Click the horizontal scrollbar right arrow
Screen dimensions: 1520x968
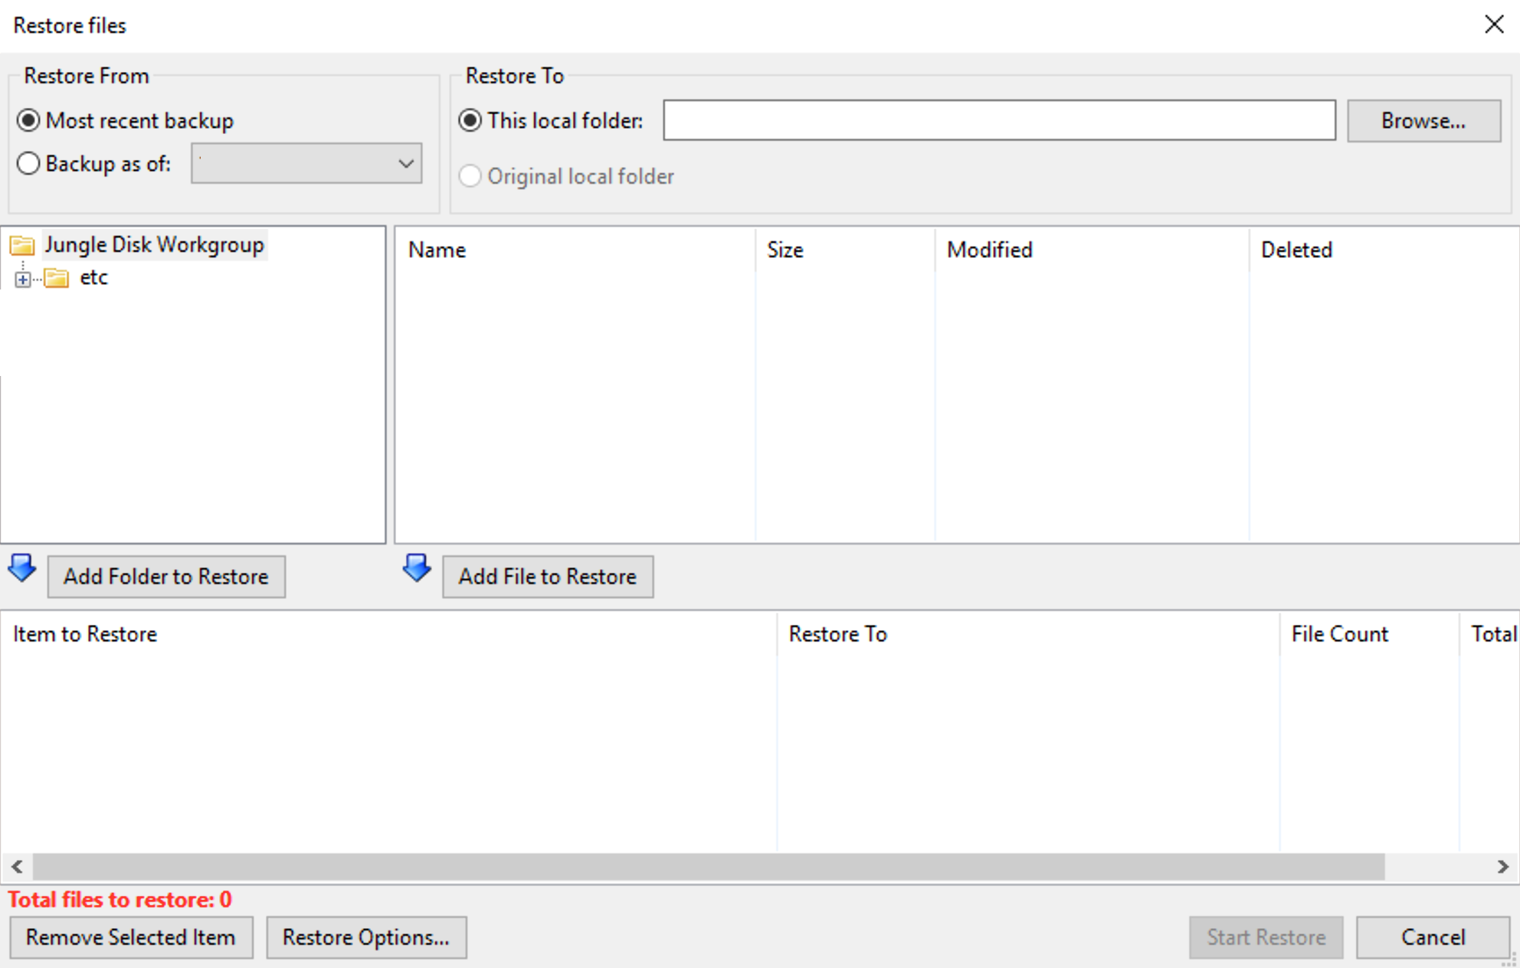click(1502, 867)
